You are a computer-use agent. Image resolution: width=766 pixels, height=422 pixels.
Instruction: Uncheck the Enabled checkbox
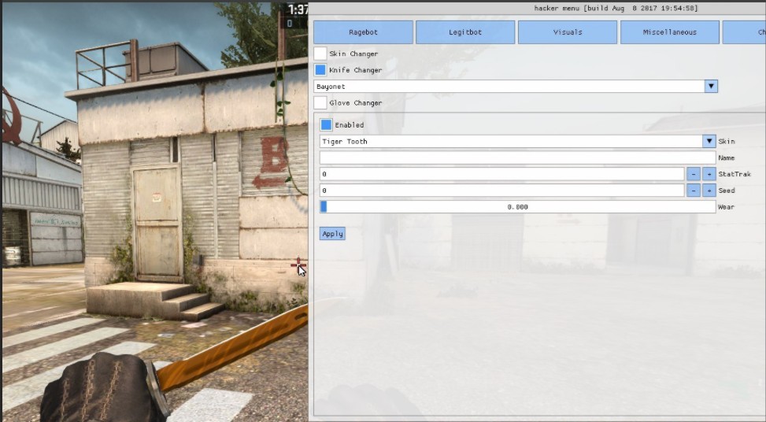click(326, 125)
